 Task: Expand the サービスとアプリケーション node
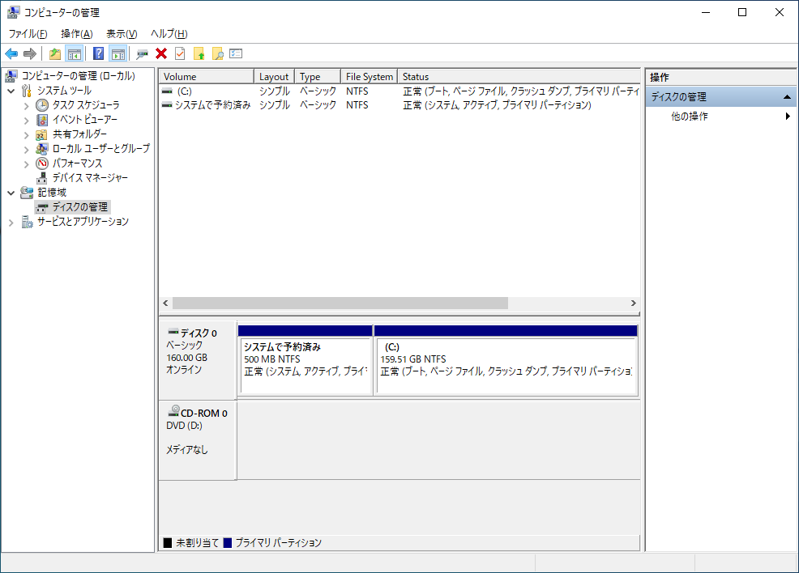11,222
